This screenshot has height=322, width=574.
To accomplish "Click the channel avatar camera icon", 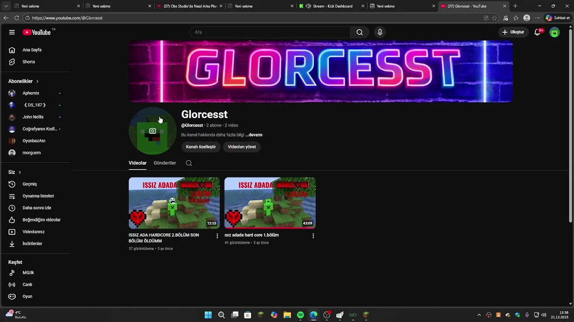I will click(152, 131).
